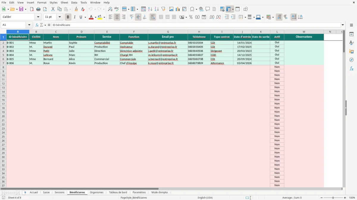Open the conditional formatting dropdown arrow

[273, 17]
